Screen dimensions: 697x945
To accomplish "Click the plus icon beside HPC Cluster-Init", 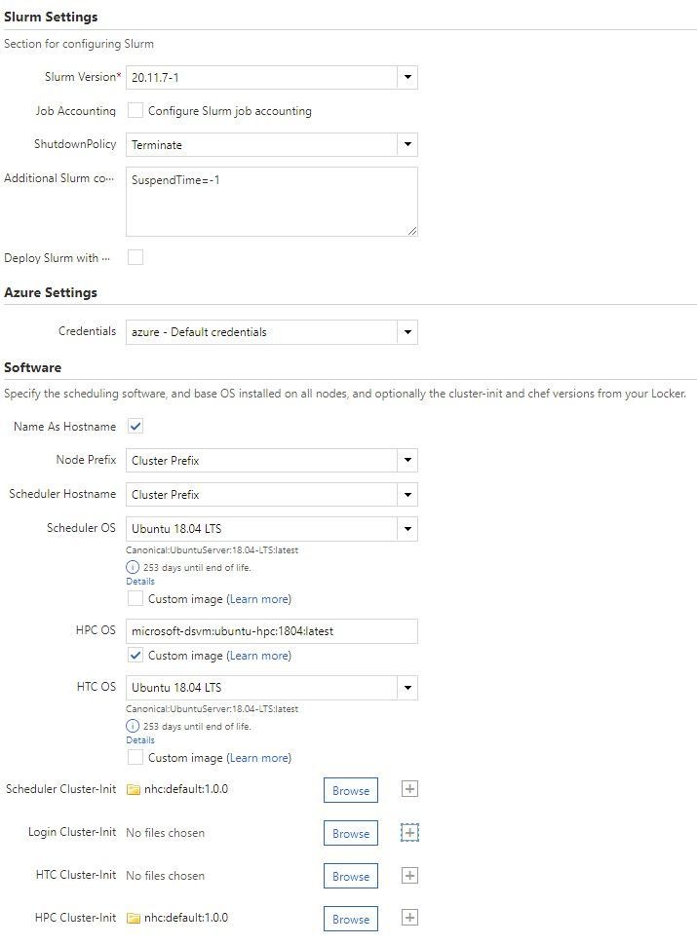I will (410, 918).
